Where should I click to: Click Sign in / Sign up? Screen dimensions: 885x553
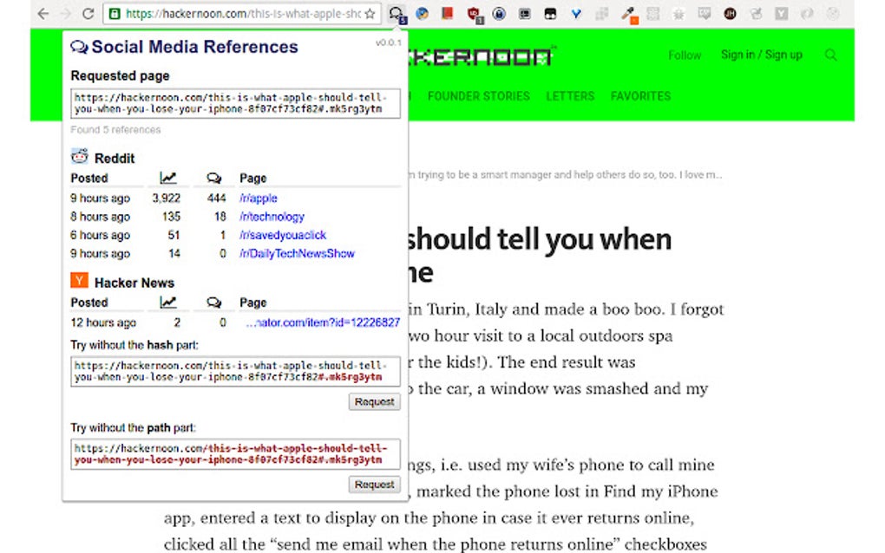click(x=762, y=55)
